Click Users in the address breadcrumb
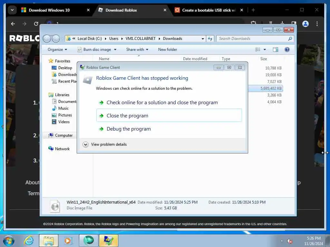This screenshot has width=330, height=247. point(114,39)
